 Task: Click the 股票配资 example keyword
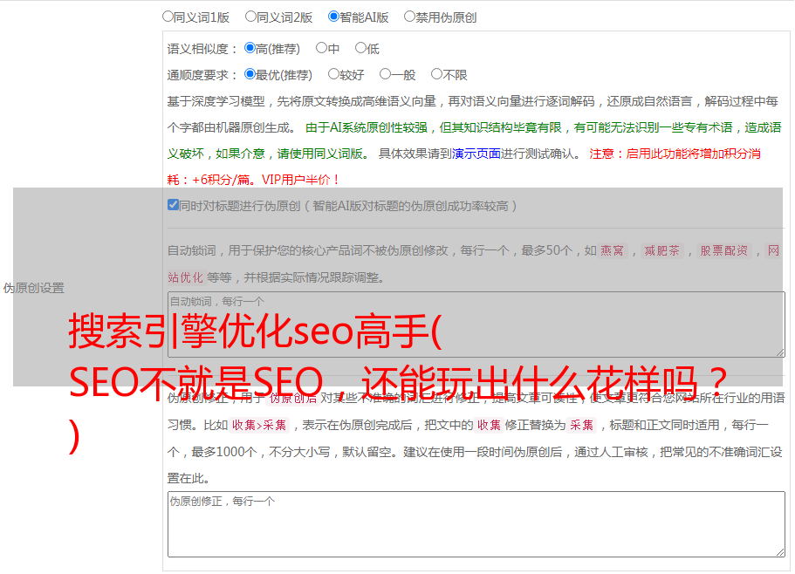click(724, 250)
